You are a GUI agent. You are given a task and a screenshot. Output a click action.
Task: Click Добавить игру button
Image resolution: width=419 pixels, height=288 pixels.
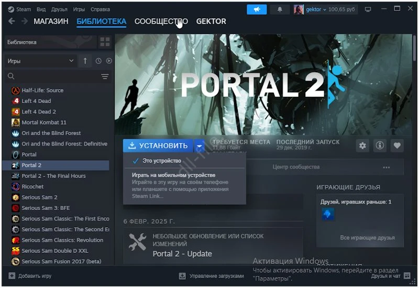pos(30,276)
